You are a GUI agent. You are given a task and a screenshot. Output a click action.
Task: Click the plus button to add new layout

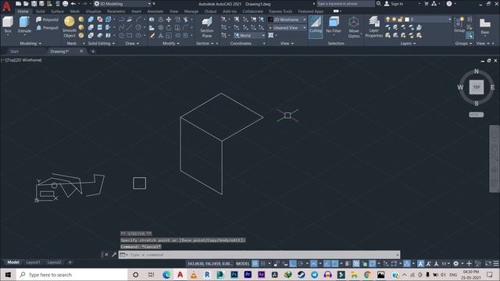pos(70,262)
